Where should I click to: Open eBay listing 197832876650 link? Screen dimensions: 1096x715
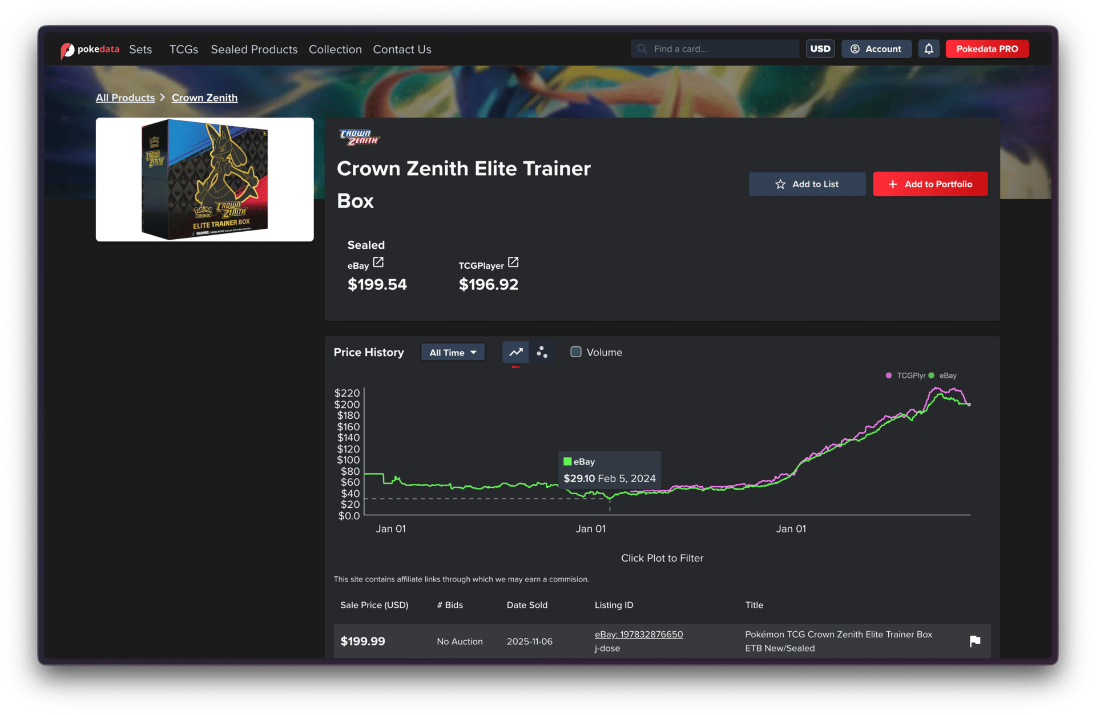[638, 635]
